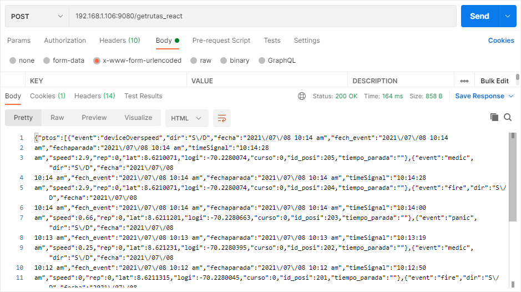
Task: Open the Cookies link
Action: point(501,41)
